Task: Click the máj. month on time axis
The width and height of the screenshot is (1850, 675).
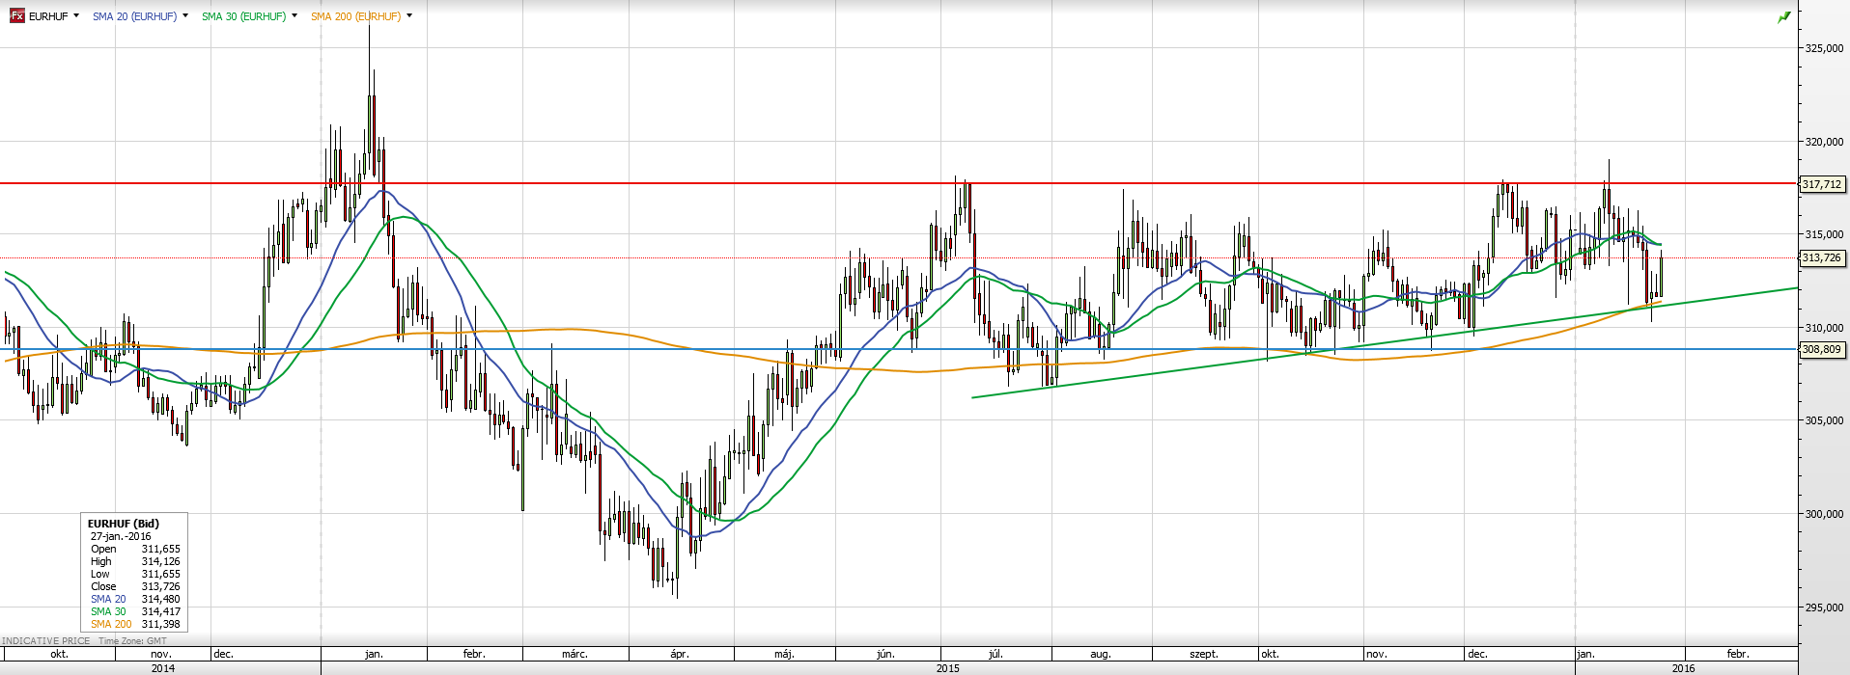Action: click(x=784, y=654)
